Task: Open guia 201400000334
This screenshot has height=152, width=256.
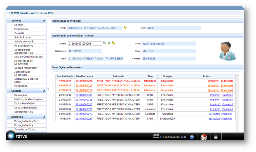Action: point(84,86)
